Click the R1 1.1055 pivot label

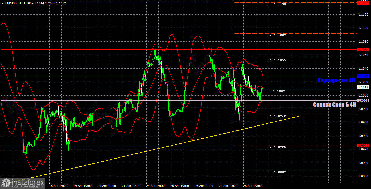click(x=277, y=60)
